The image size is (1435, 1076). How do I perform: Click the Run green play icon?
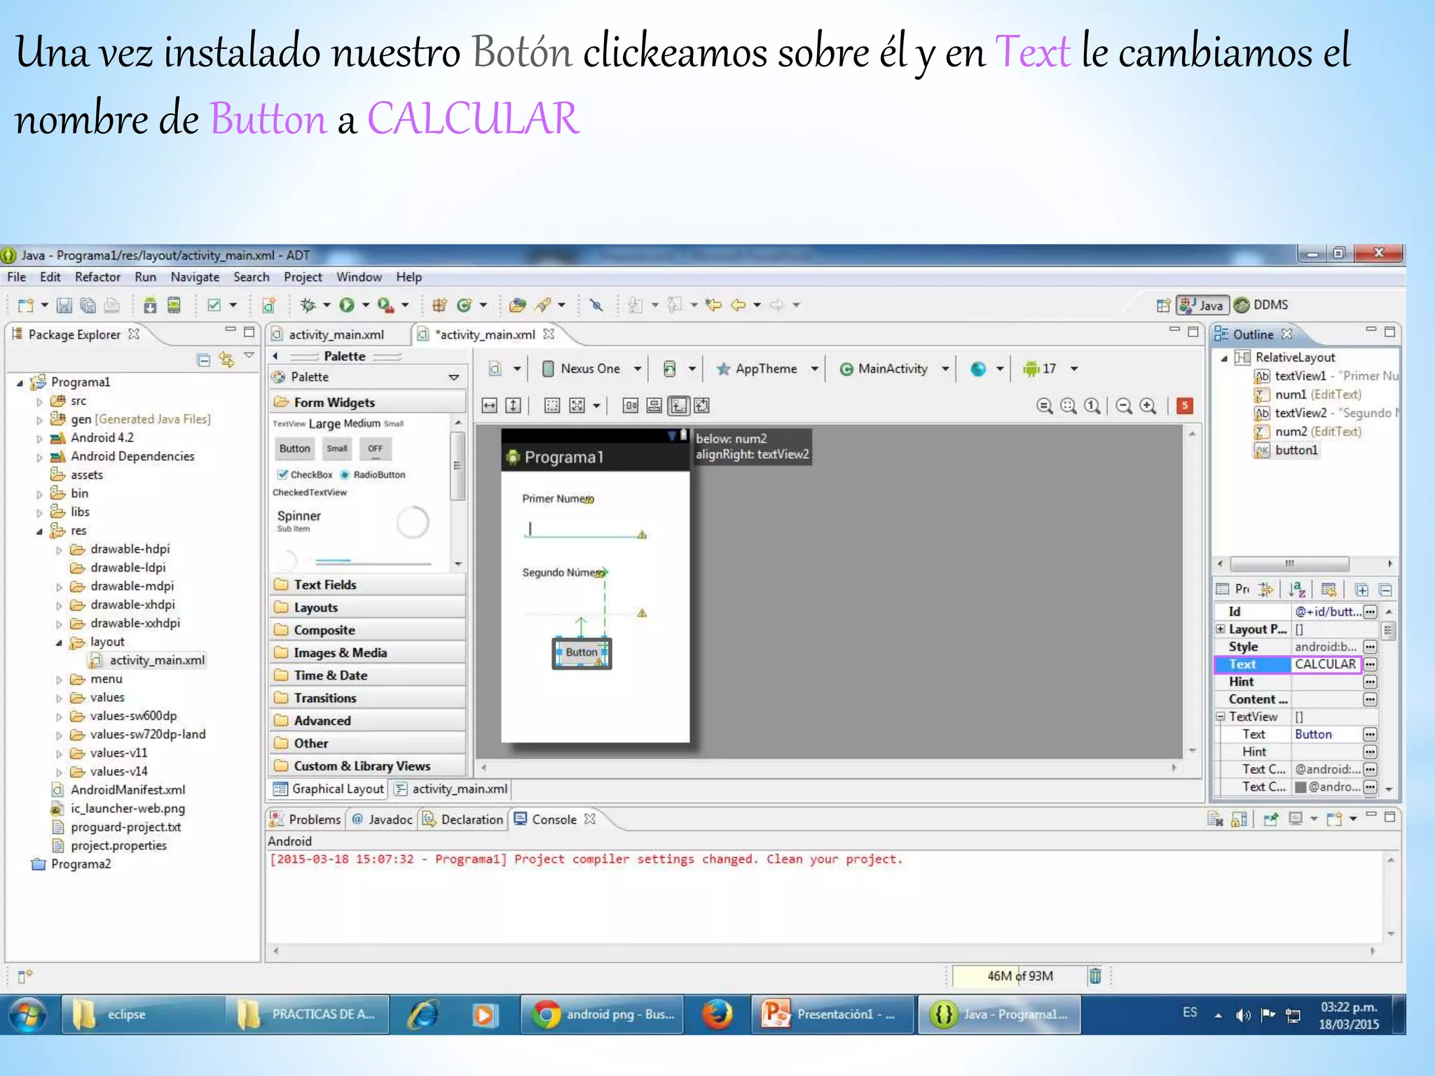click(347, 305)
